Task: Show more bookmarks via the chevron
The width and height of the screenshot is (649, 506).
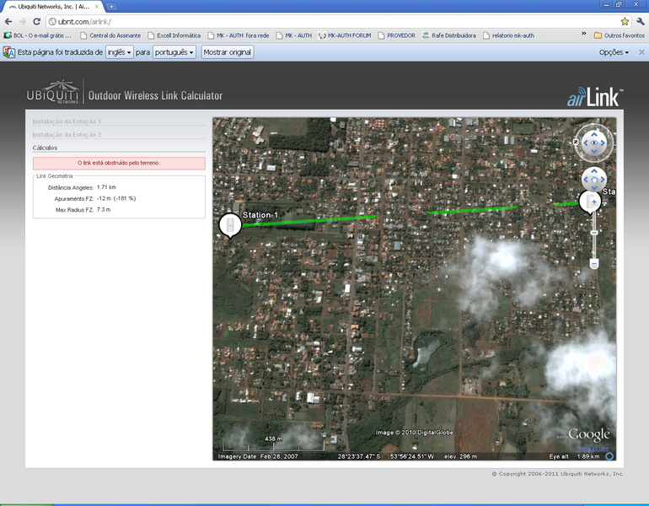Action: coord(584,34)
